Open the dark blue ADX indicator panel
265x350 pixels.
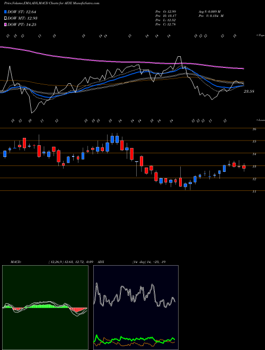pos(136,308)
